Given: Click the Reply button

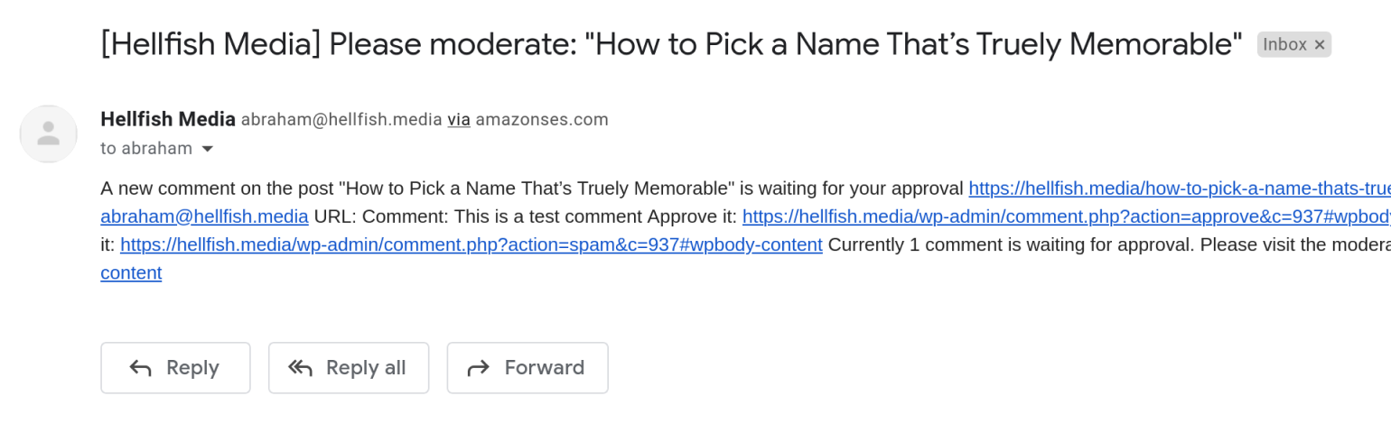Looking at the screenshot, I should point(175,368).
